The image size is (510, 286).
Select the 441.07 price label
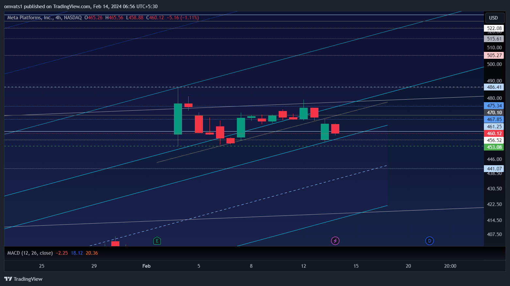tap(494, 169)
